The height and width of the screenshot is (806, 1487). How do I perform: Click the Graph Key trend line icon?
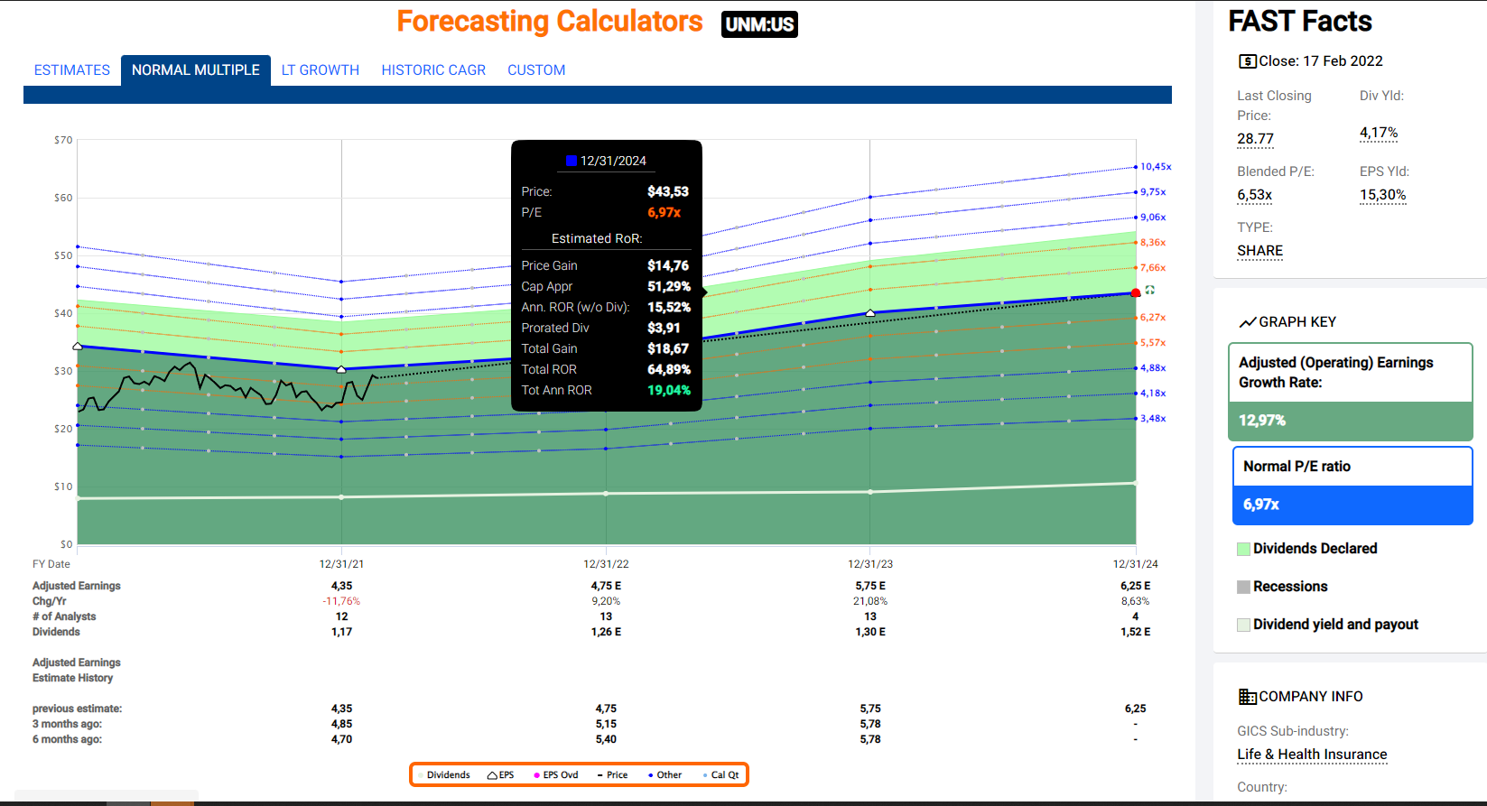[1247, 322]
